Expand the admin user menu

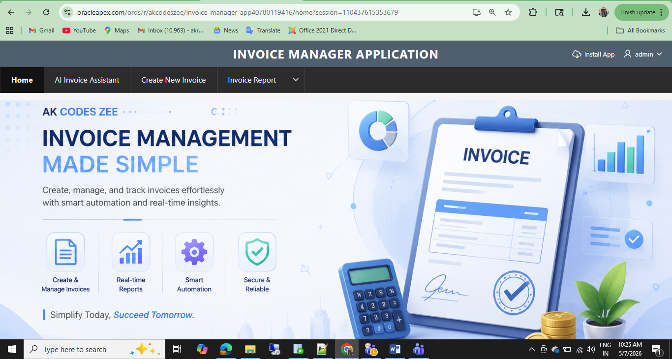click(643, 54)
